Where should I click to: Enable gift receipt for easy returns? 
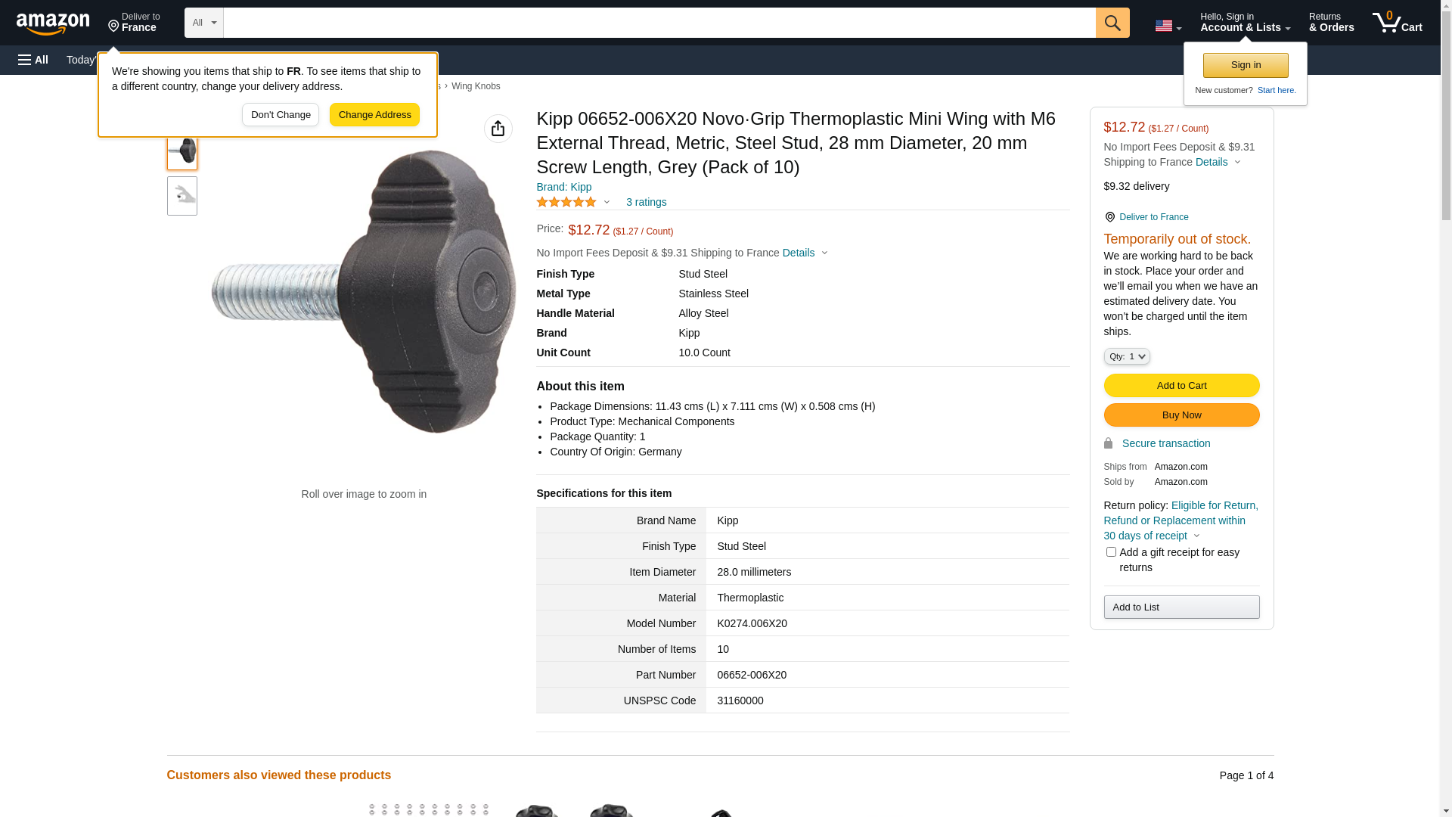coord(1110,552)
